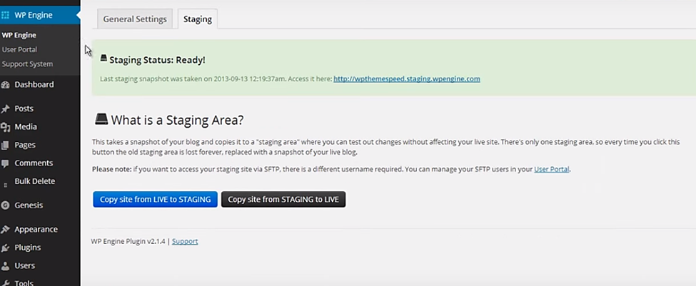Follow the User Portal link in the note
The image size is (696, 286).
click(552, 169)
